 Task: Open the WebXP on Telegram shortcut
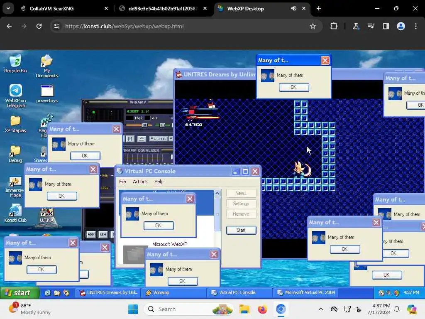pos(15,96)
